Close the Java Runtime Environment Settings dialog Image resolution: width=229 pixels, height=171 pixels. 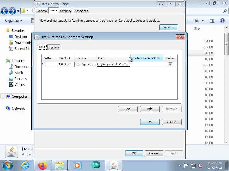click(180, 37)
